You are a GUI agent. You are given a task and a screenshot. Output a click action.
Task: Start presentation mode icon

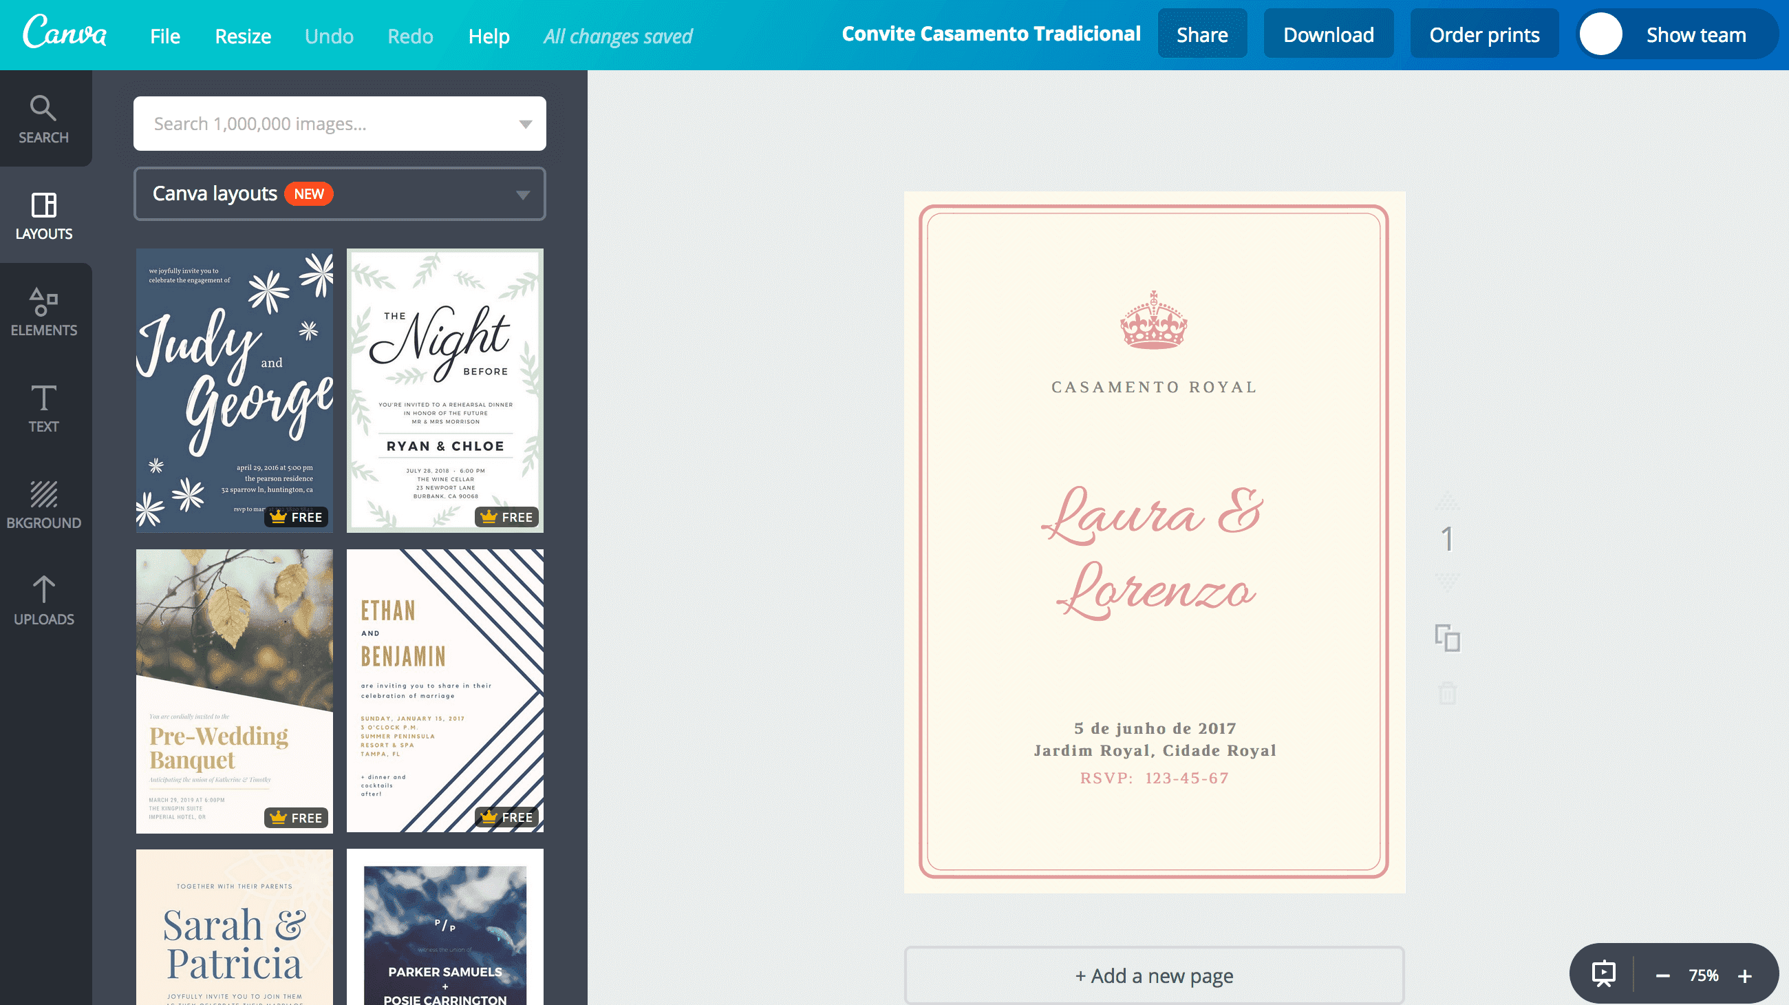1603,975
